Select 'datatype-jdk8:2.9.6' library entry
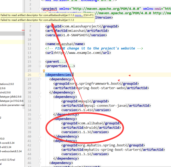171x167 pixels. (11, 97)
